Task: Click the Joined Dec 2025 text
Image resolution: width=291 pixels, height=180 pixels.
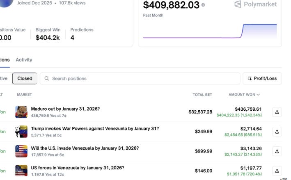Action: pyautogui.click(x=34, y=3)
